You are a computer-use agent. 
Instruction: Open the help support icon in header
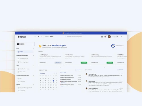click(x=102, y=37)
